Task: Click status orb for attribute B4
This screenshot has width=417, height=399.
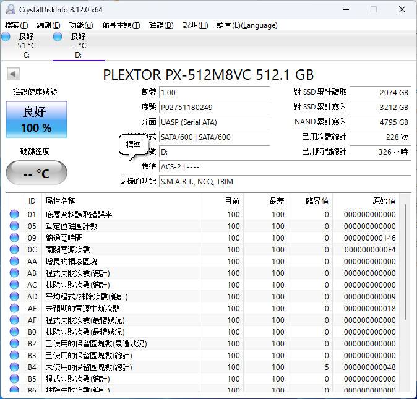Action: 14,367
